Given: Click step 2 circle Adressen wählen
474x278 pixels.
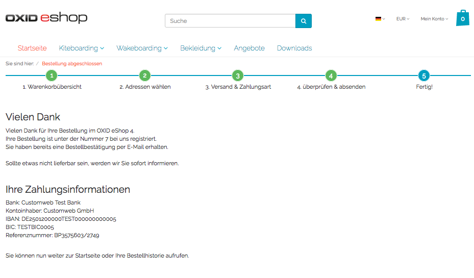Looking at the screenshot, I should click(145, 76).
